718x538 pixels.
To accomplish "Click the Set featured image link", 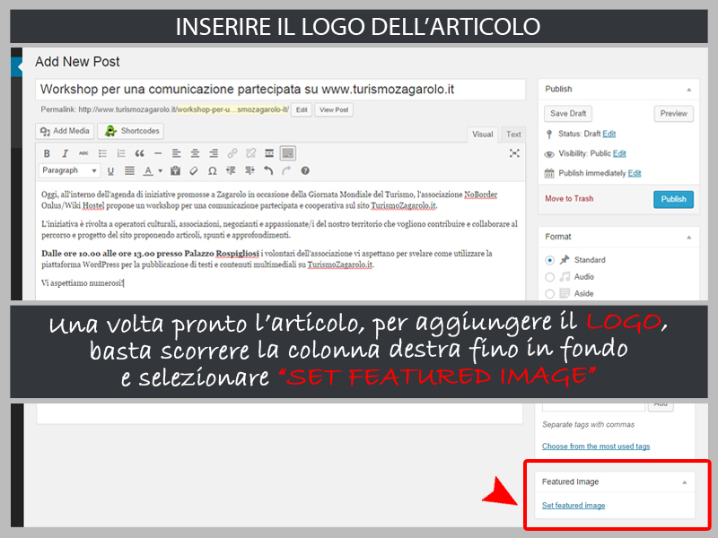I will tap(574, 505).
